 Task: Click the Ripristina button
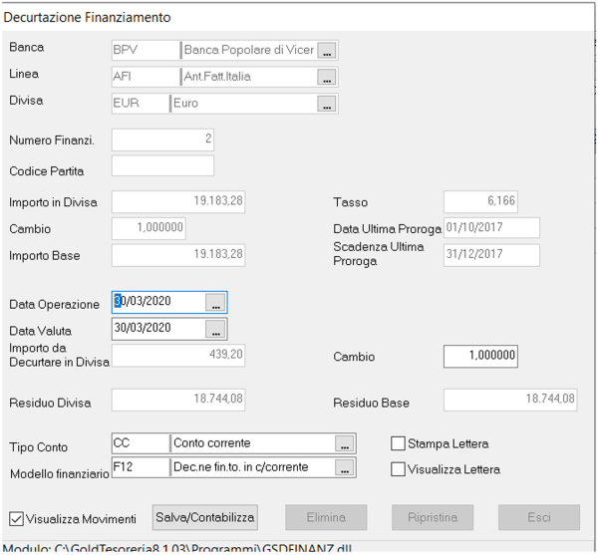click(432, 517)
